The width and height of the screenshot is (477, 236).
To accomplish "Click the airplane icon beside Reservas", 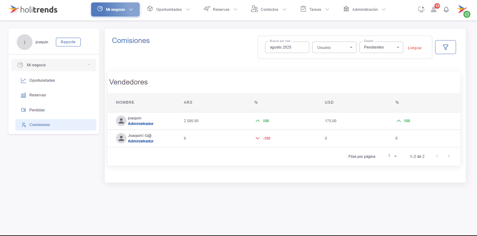I will coord(207,9).
